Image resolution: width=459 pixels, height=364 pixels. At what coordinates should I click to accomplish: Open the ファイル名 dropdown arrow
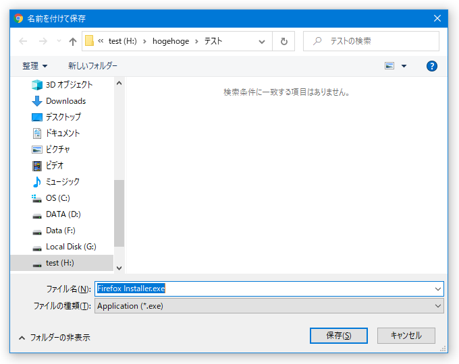click(438, 289)
